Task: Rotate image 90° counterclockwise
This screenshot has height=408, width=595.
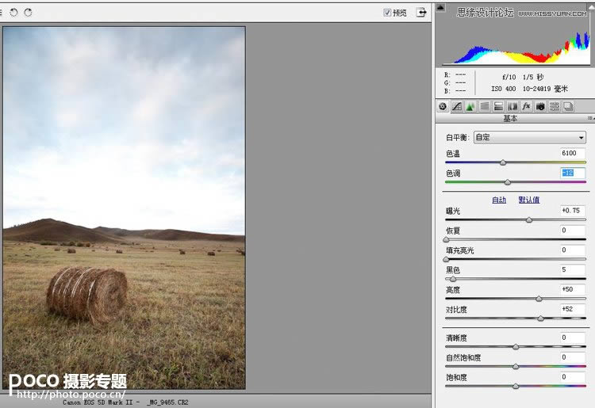Action: pyautogui.click(x=13, y=13)
